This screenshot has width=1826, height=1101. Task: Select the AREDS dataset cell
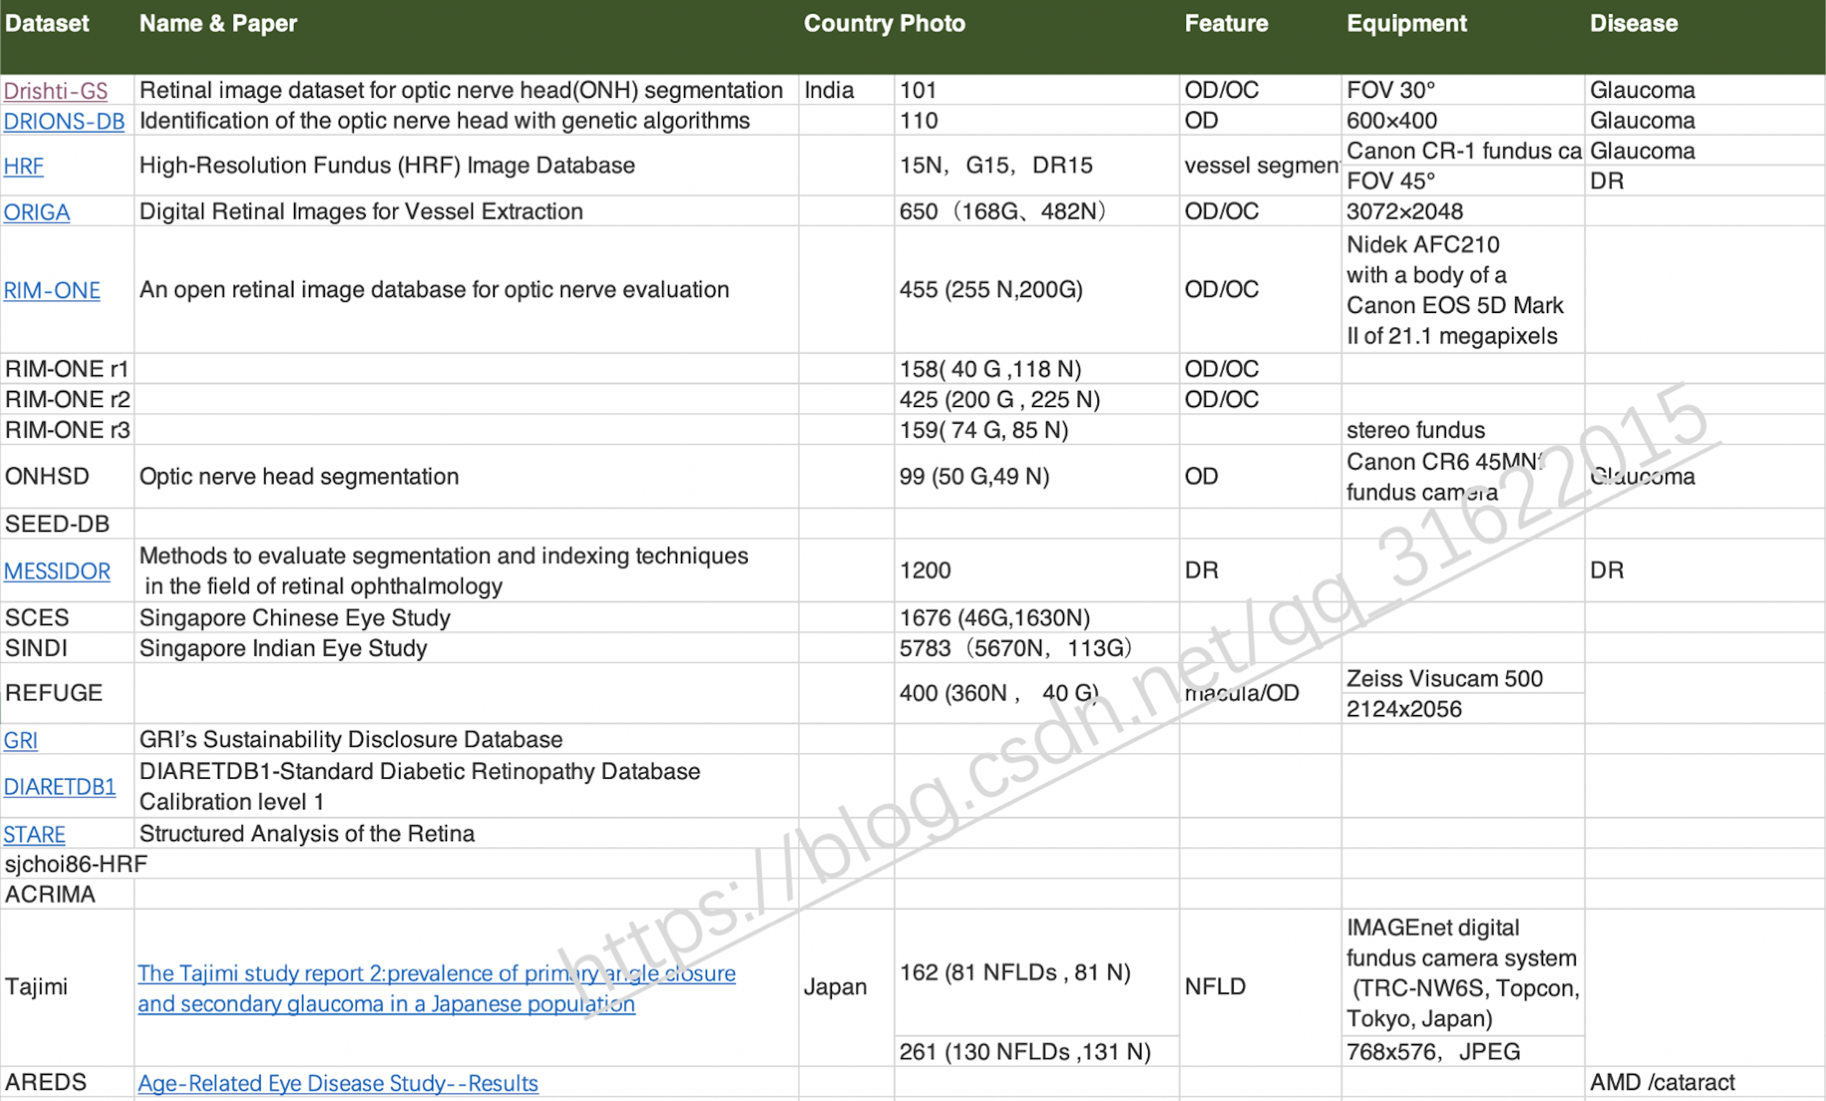coord(67,1082)
